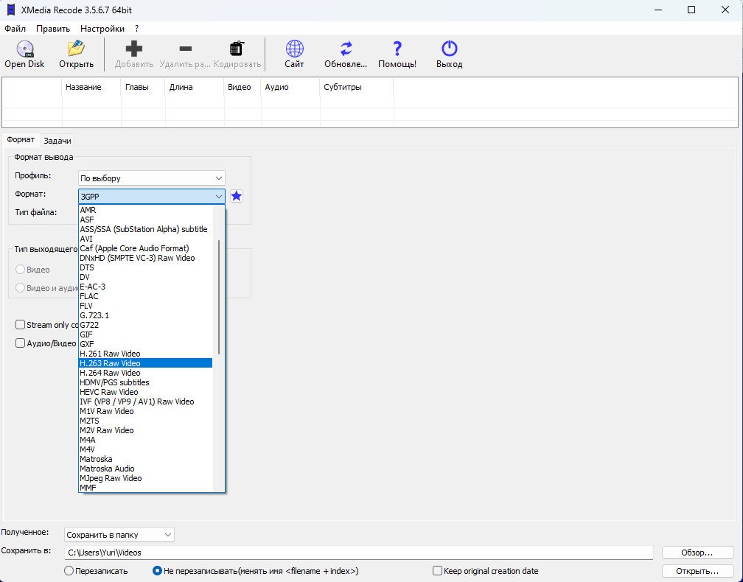Open a file with Открыть folder icon
The height and width of the screenshot is (582, 743).
point(76,49)
